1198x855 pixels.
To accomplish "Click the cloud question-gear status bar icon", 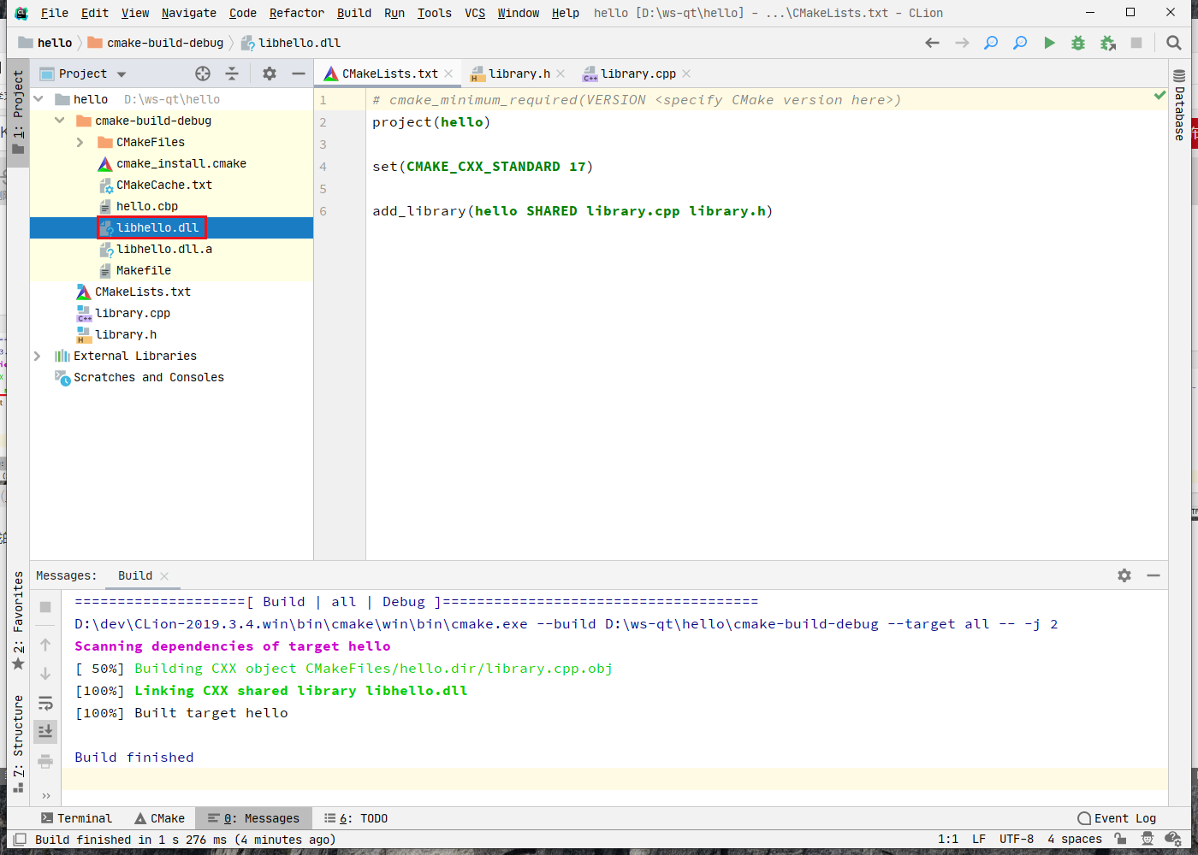I will (1173, 840).
